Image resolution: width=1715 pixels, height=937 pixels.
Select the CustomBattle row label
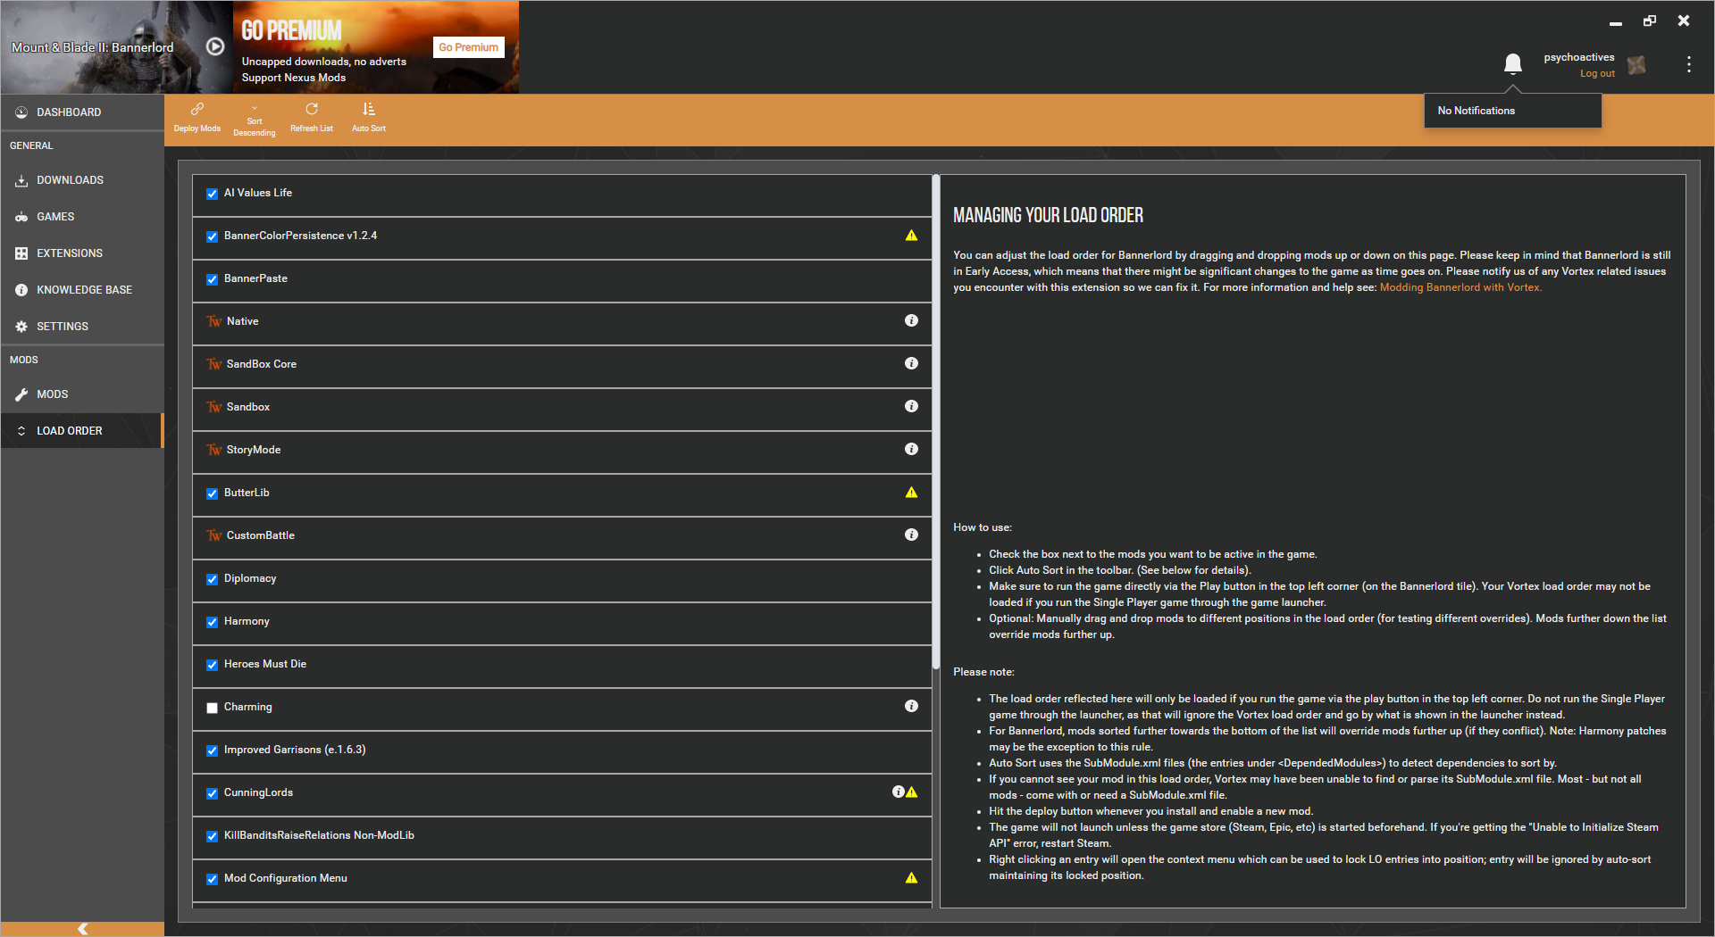(261, 535)
